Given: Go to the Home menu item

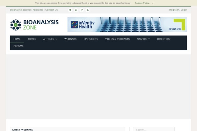Looking at the screenshot, I should click(17, 39).
